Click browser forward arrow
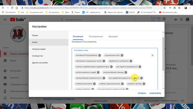This screenshot has width=193, height=109. (x=8, y=8)
